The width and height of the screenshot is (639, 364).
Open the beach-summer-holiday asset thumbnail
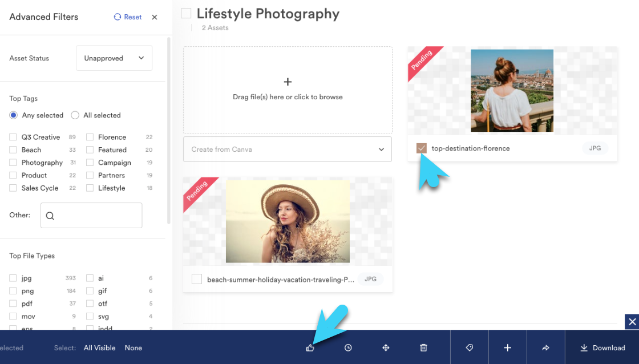(287, 221)
